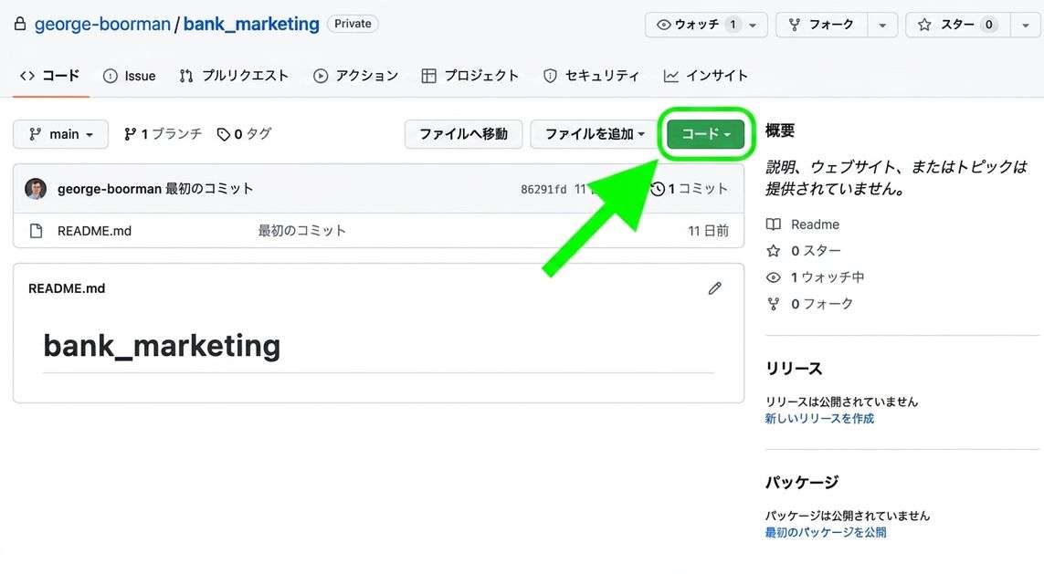Expand the fork options dropdown arrow
Viewport: 1044px width, 574px height.
(x=882, y=26)
